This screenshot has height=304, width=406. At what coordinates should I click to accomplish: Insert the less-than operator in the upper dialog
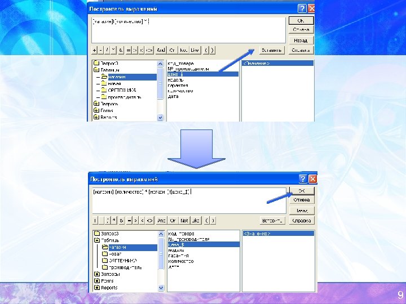pos(142,50)
